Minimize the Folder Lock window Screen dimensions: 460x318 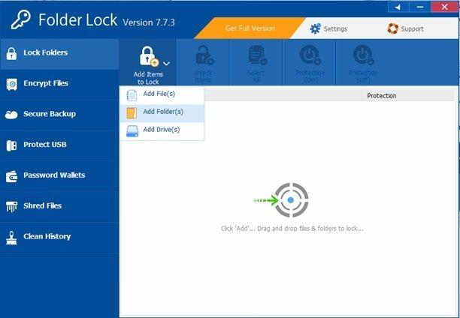[420, 7]
